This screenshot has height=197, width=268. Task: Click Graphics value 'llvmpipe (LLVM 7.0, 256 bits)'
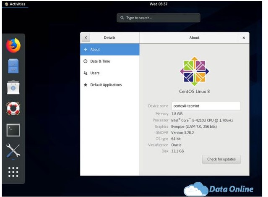click(194, 127)
